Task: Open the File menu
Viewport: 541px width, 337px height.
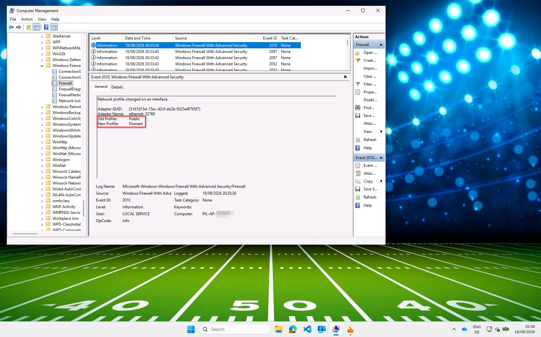Action: 13,19
